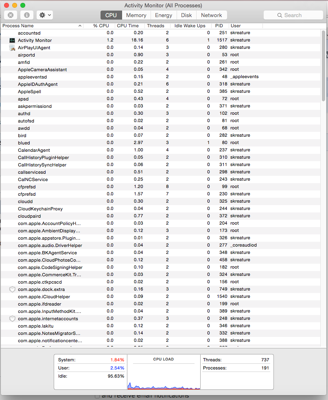Switch to the CPU tab

tap(111, 15)
